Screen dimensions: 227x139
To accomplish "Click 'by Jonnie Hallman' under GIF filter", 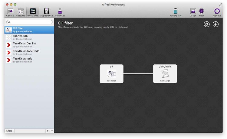I will coord(22,31).
